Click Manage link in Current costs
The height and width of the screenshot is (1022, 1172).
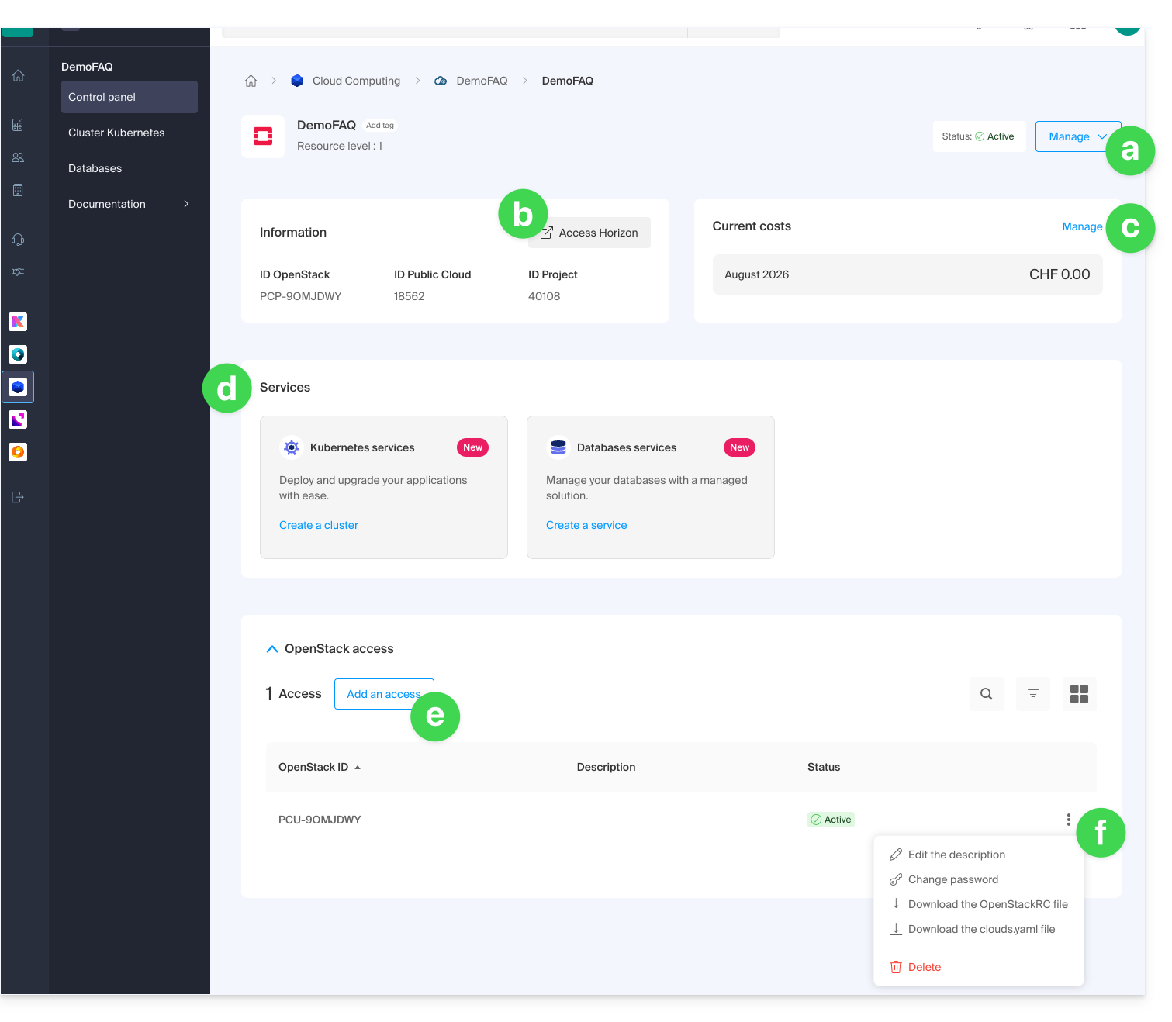[x=1082, y=226]
